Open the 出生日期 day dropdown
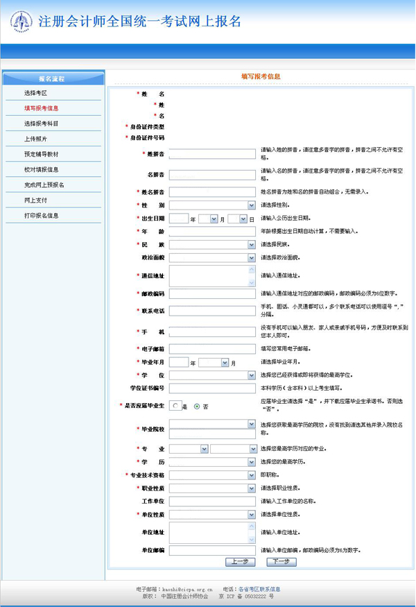 pos(238,219)
